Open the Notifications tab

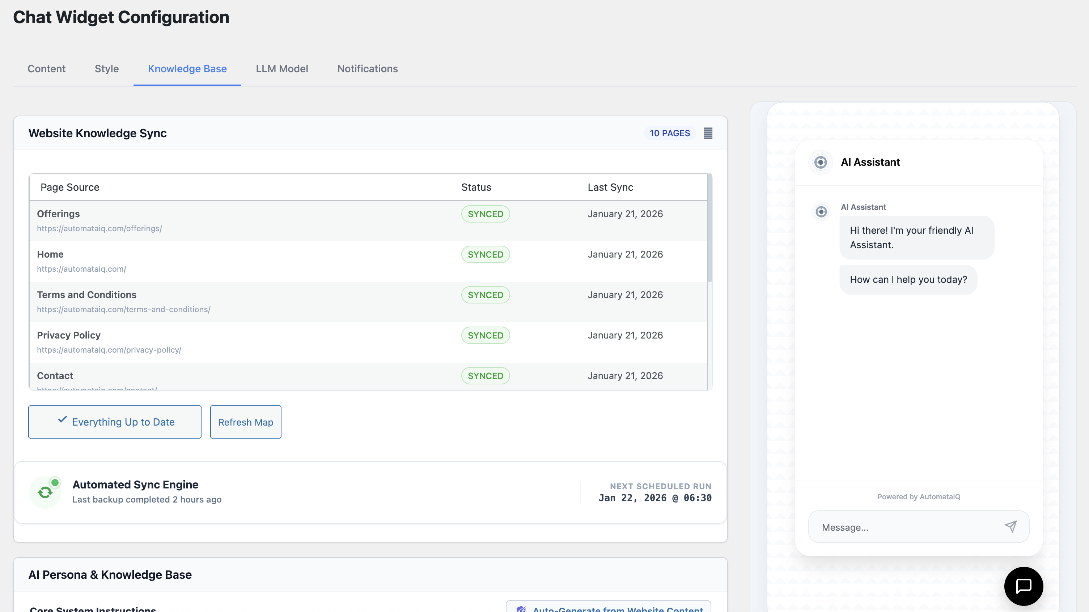[x=367, y=69]
